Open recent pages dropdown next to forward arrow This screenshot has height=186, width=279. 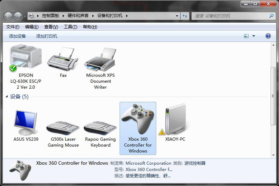[25, 16]
